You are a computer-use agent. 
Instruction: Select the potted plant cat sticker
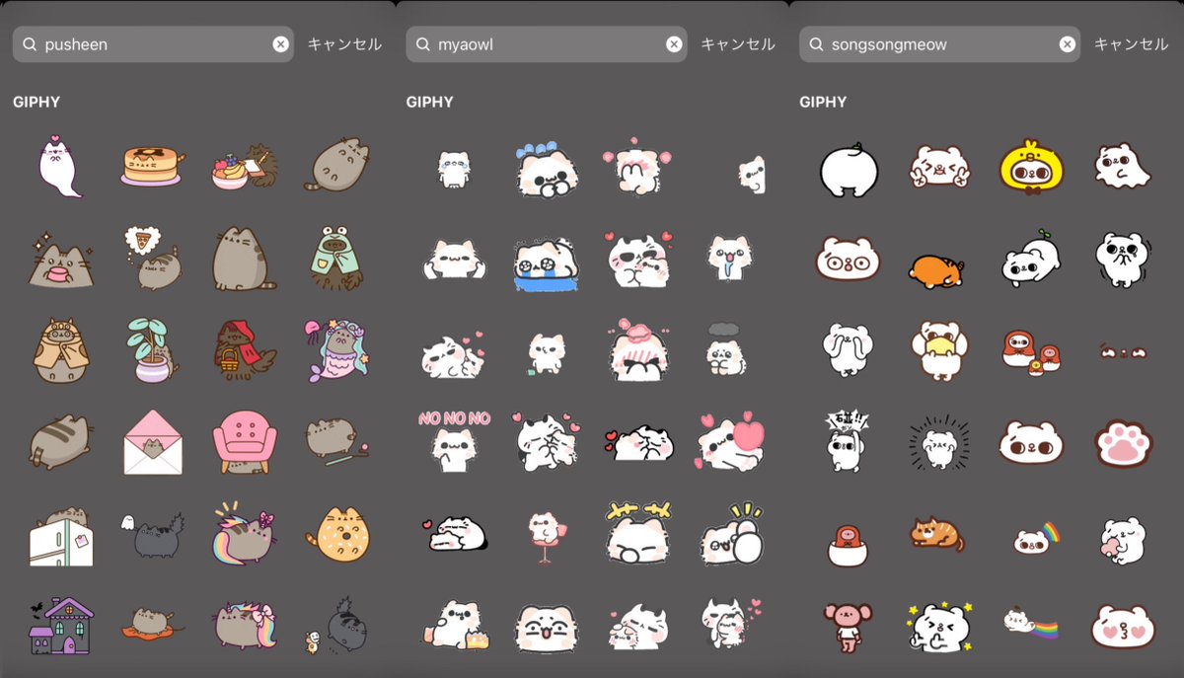[151, 349]
